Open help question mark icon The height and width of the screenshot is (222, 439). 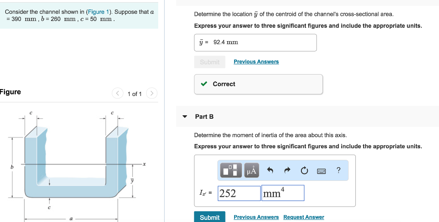point(338,170)
